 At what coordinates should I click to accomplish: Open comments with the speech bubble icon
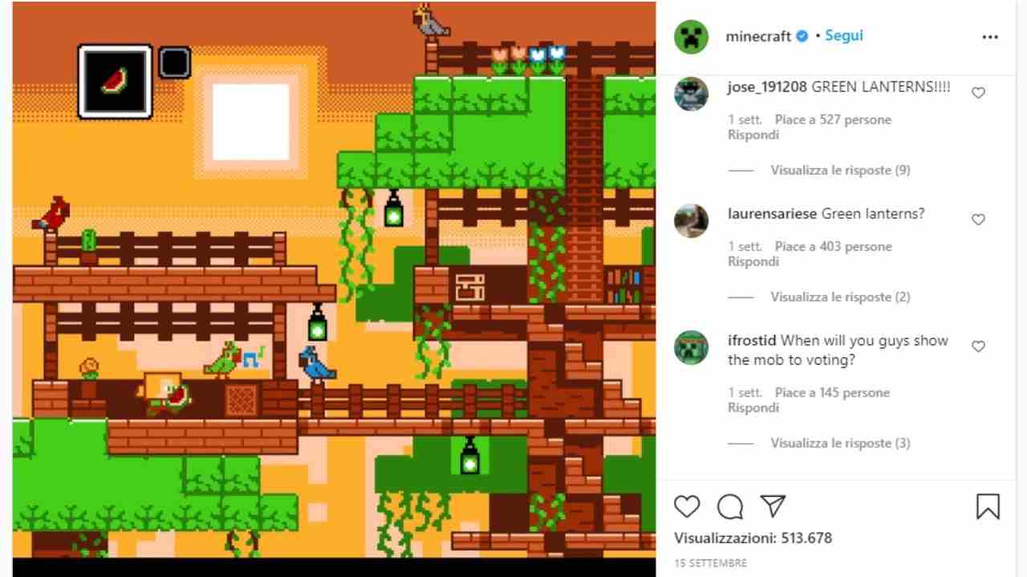[x=730, y=506]
